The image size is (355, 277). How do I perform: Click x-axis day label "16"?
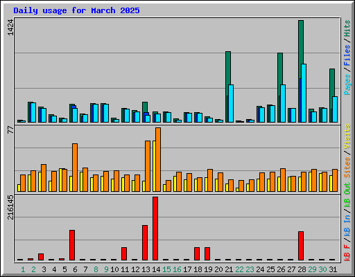pos(177,269)
